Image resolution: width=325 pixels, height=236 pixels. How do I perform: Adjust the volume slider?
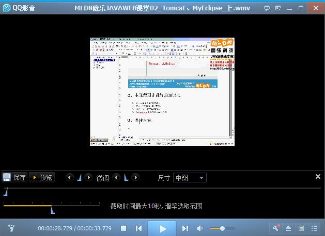(x=222, y=228)
